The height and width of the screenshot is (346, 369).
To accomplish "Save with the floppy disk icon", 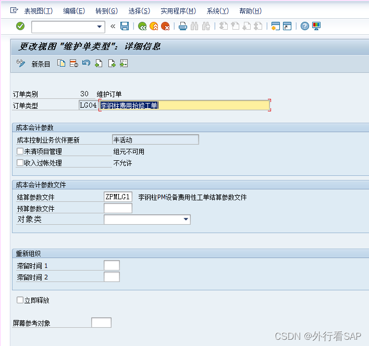I will [125, 26].
